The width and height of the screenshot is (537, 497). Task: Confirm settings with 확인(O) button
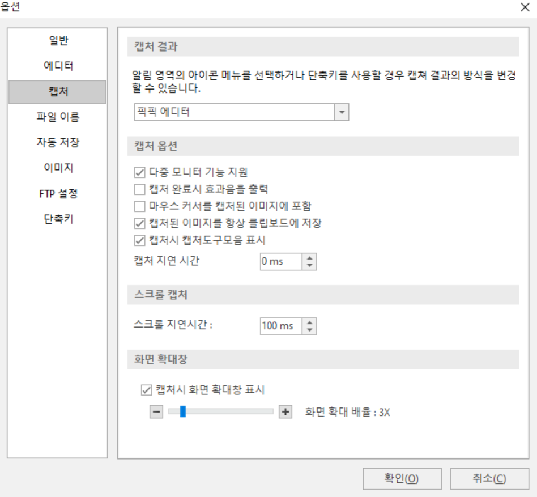402,478
